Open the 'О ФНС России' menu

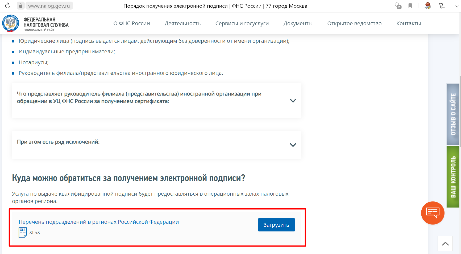coord(132,23)
